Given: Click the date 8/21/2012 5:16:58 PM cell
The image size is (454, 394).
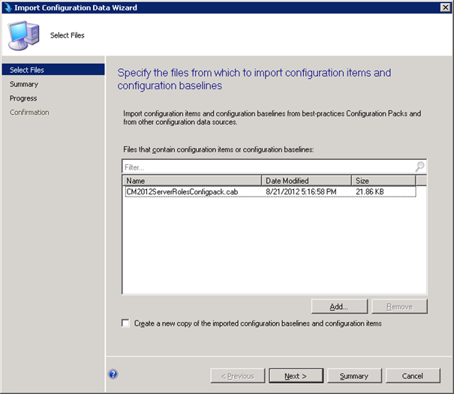Looking at the screenshot, I should 301,191.
